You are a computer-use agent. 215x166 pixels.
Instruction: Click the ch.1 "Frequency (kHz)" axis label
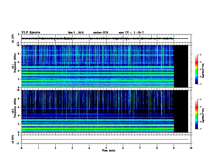pos(15,63)
